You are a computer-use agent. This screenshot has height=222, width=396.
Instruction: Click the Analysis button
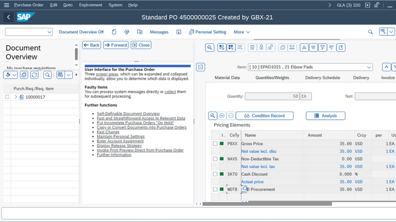pos(326,116)
